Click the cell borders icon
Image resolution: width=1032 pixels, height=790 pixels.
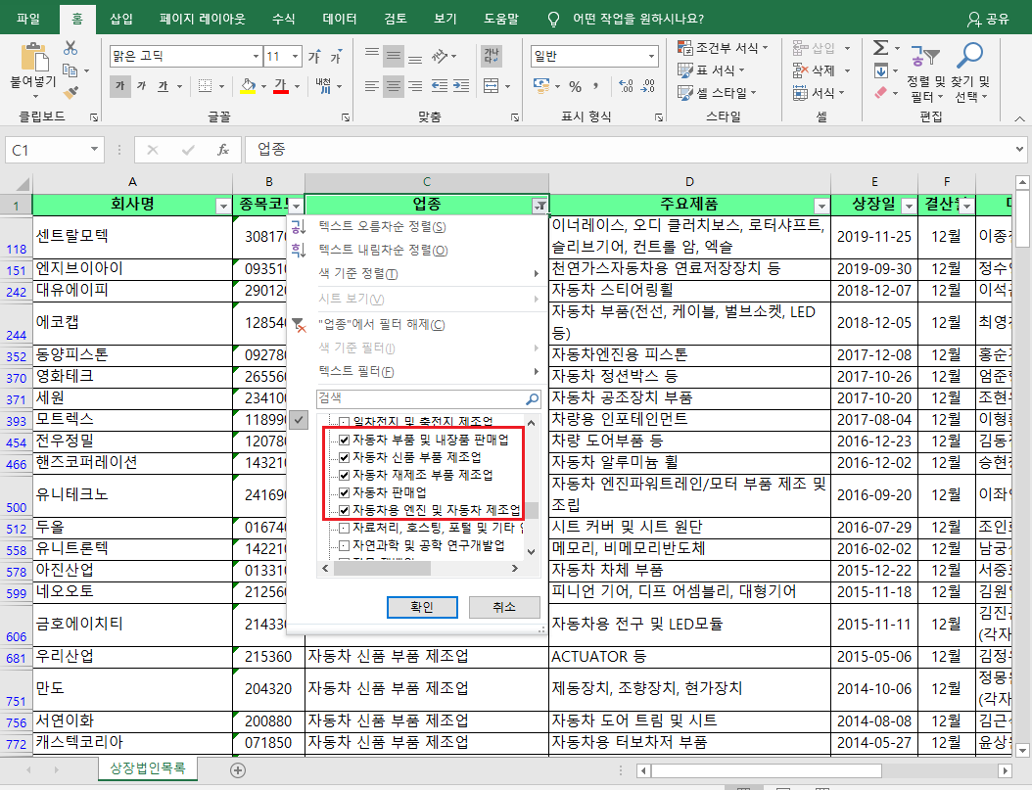click(206, 86)
